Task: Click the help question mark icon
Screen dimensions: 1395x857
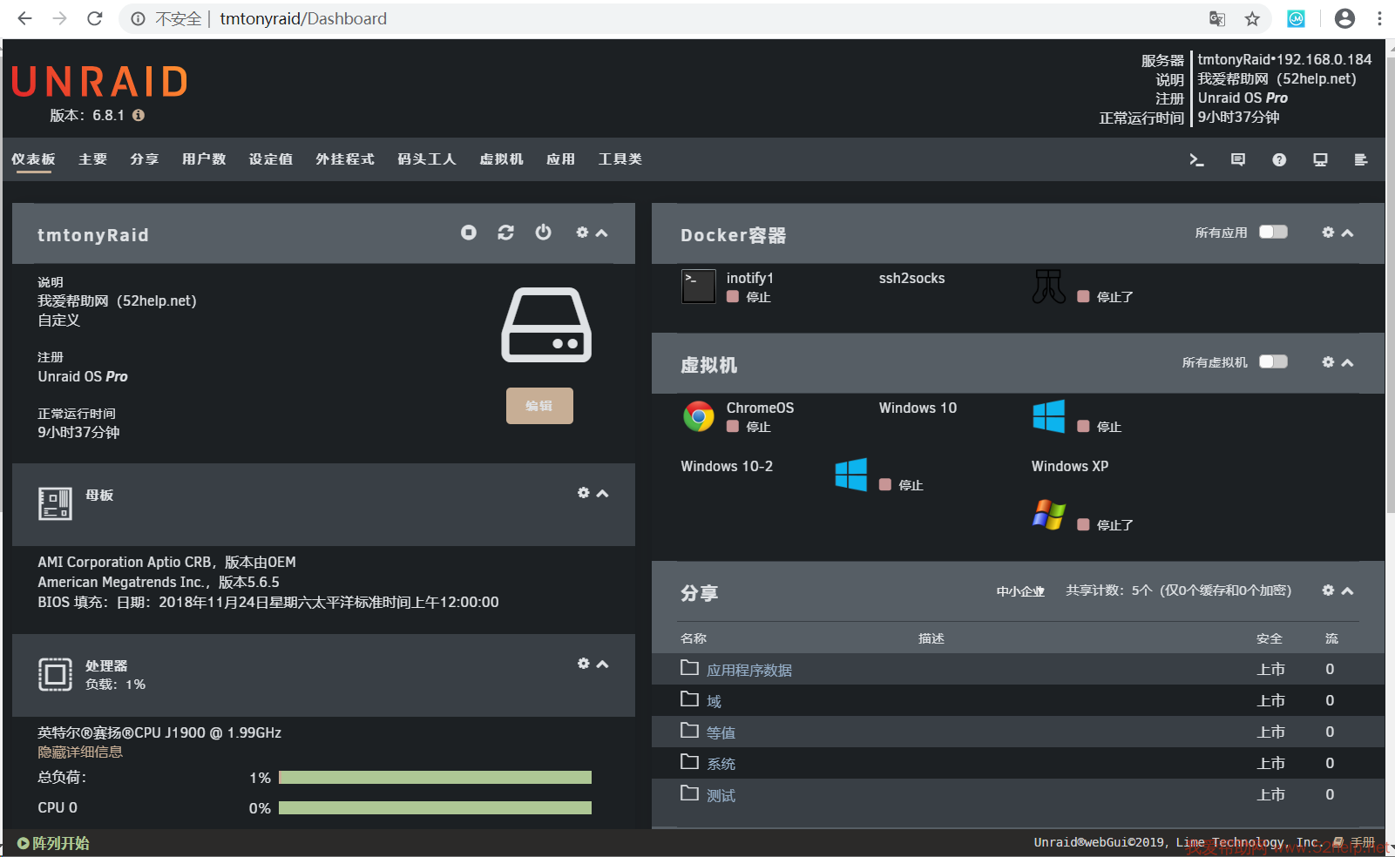Action: 1278,159
